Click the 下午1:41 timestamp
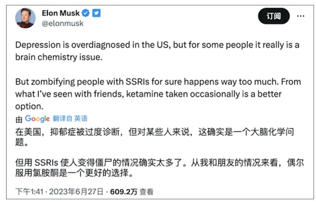The image size is (316, 203). click(x=30, y=192)
